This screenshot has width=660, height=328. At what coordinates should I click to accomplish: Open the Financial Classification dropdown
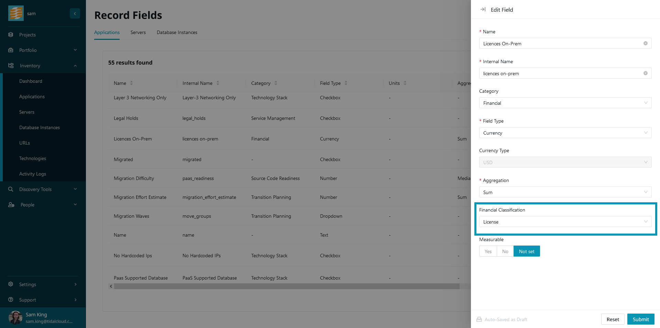click(x=565, y=222)
